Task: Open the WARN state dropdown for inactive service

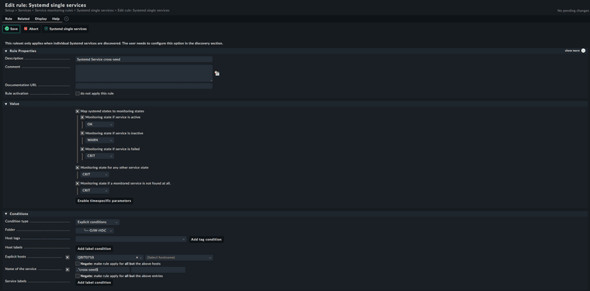Action: click(99, 140)
